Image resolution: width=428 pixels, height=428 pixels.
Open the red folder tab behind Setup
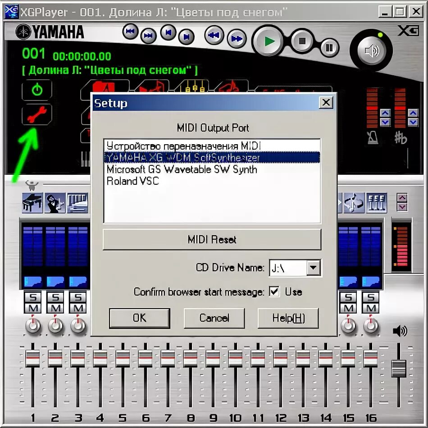(x=105, y=87)
